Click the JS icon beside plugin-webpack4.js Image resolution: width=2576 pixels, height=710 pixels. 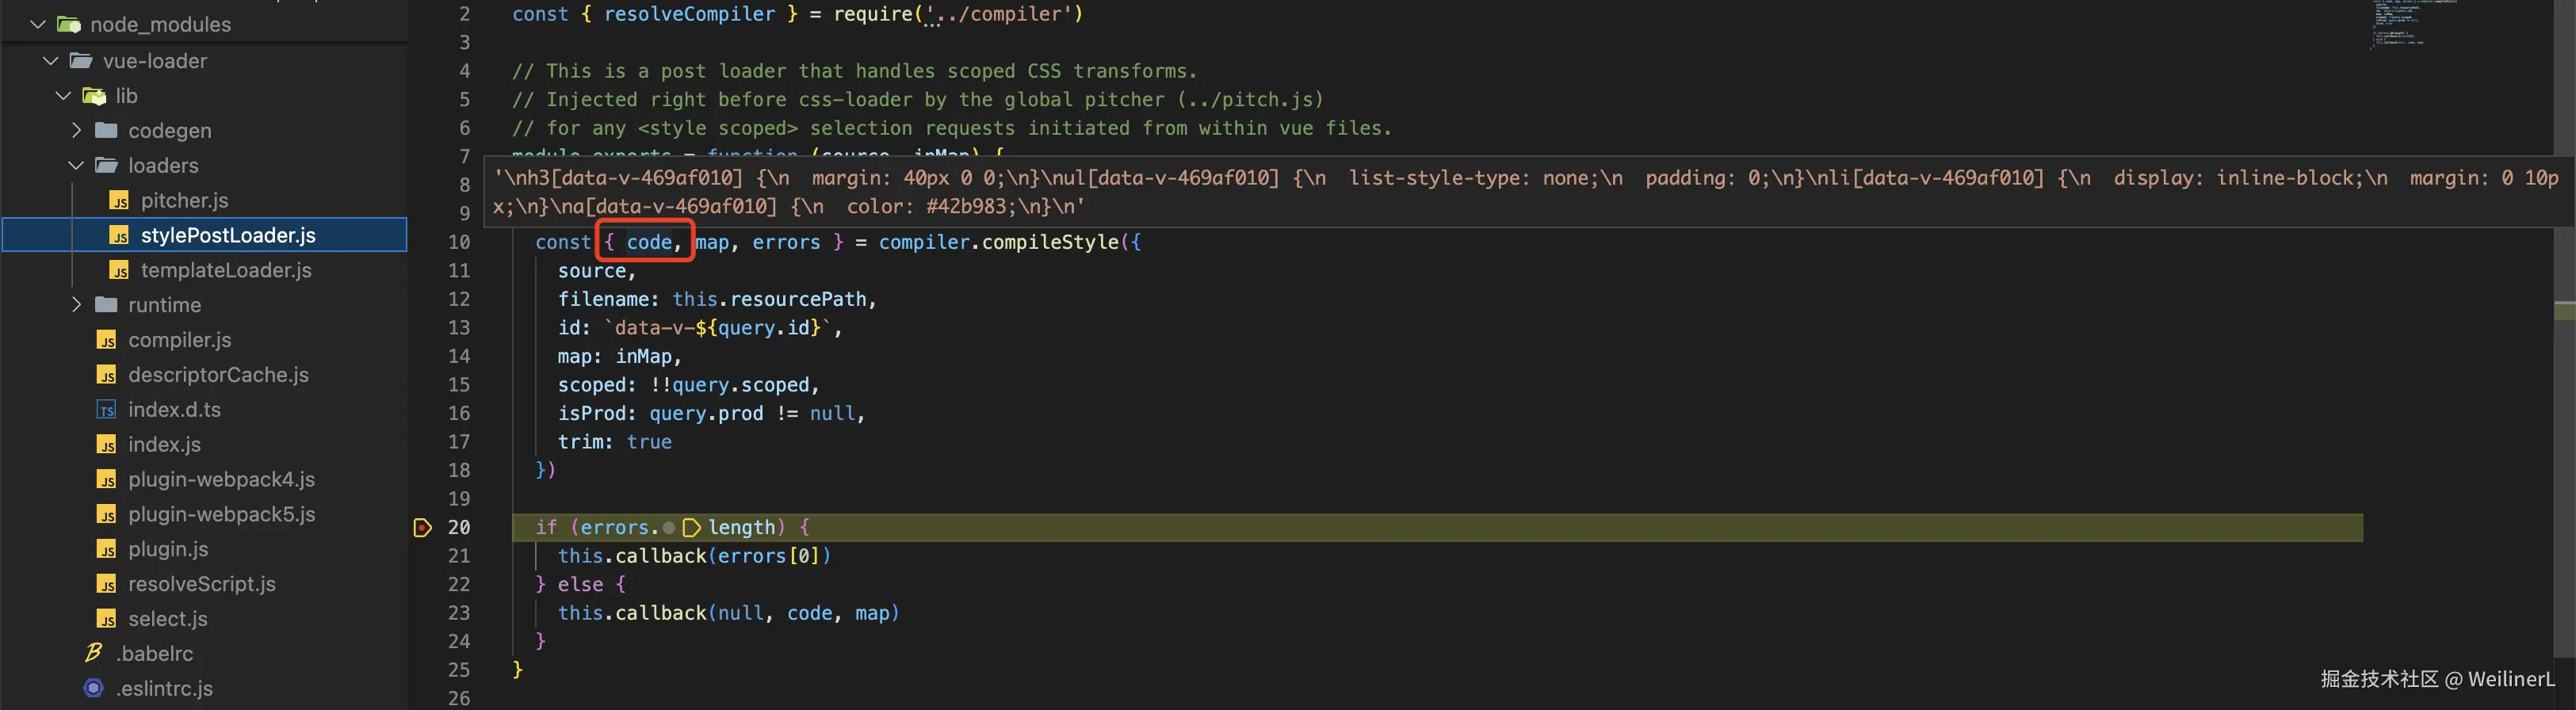(x=107, y=479)
